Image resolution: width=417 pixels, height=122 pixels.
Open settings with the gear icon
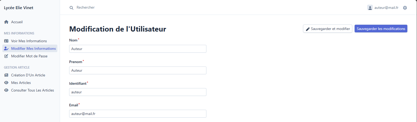tap(405, 8)
